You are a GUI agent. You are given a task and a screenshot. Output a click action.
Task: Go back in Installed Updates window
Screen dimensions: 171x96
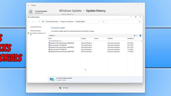pyautogui.click(x=29, y=22)
